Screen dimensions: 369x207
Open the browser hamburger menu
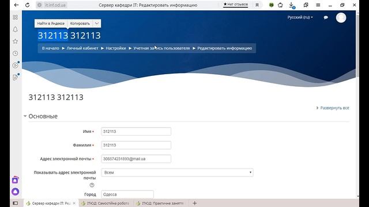click(x=318, y=5)
